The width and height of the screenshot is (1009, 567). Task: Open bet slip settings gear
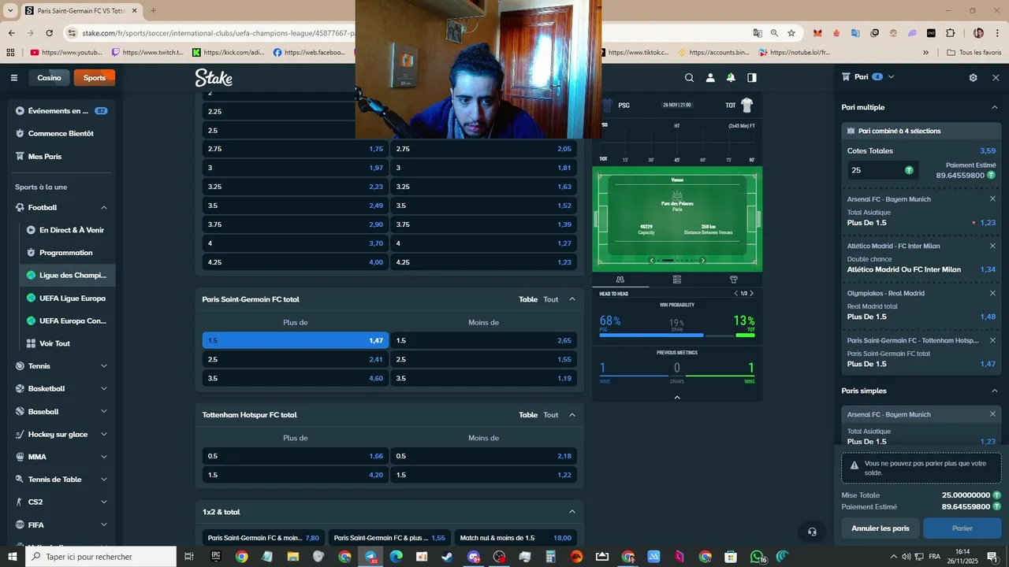[974, 77]
